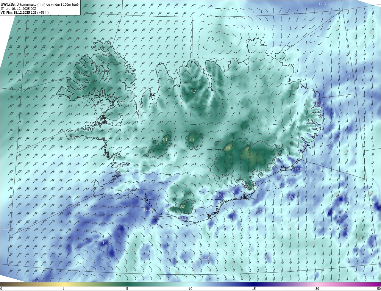The image size is (381, 291).
Task: Click the 11.9 value over the southern sea
Action: click(x=267, y=256)
